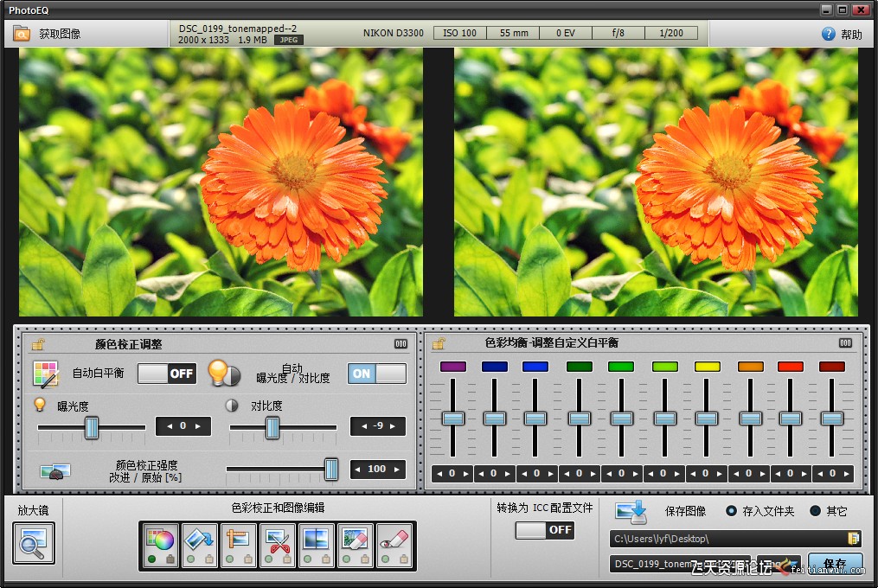Click the ISO 100 info box

click(x=459, y=33)
